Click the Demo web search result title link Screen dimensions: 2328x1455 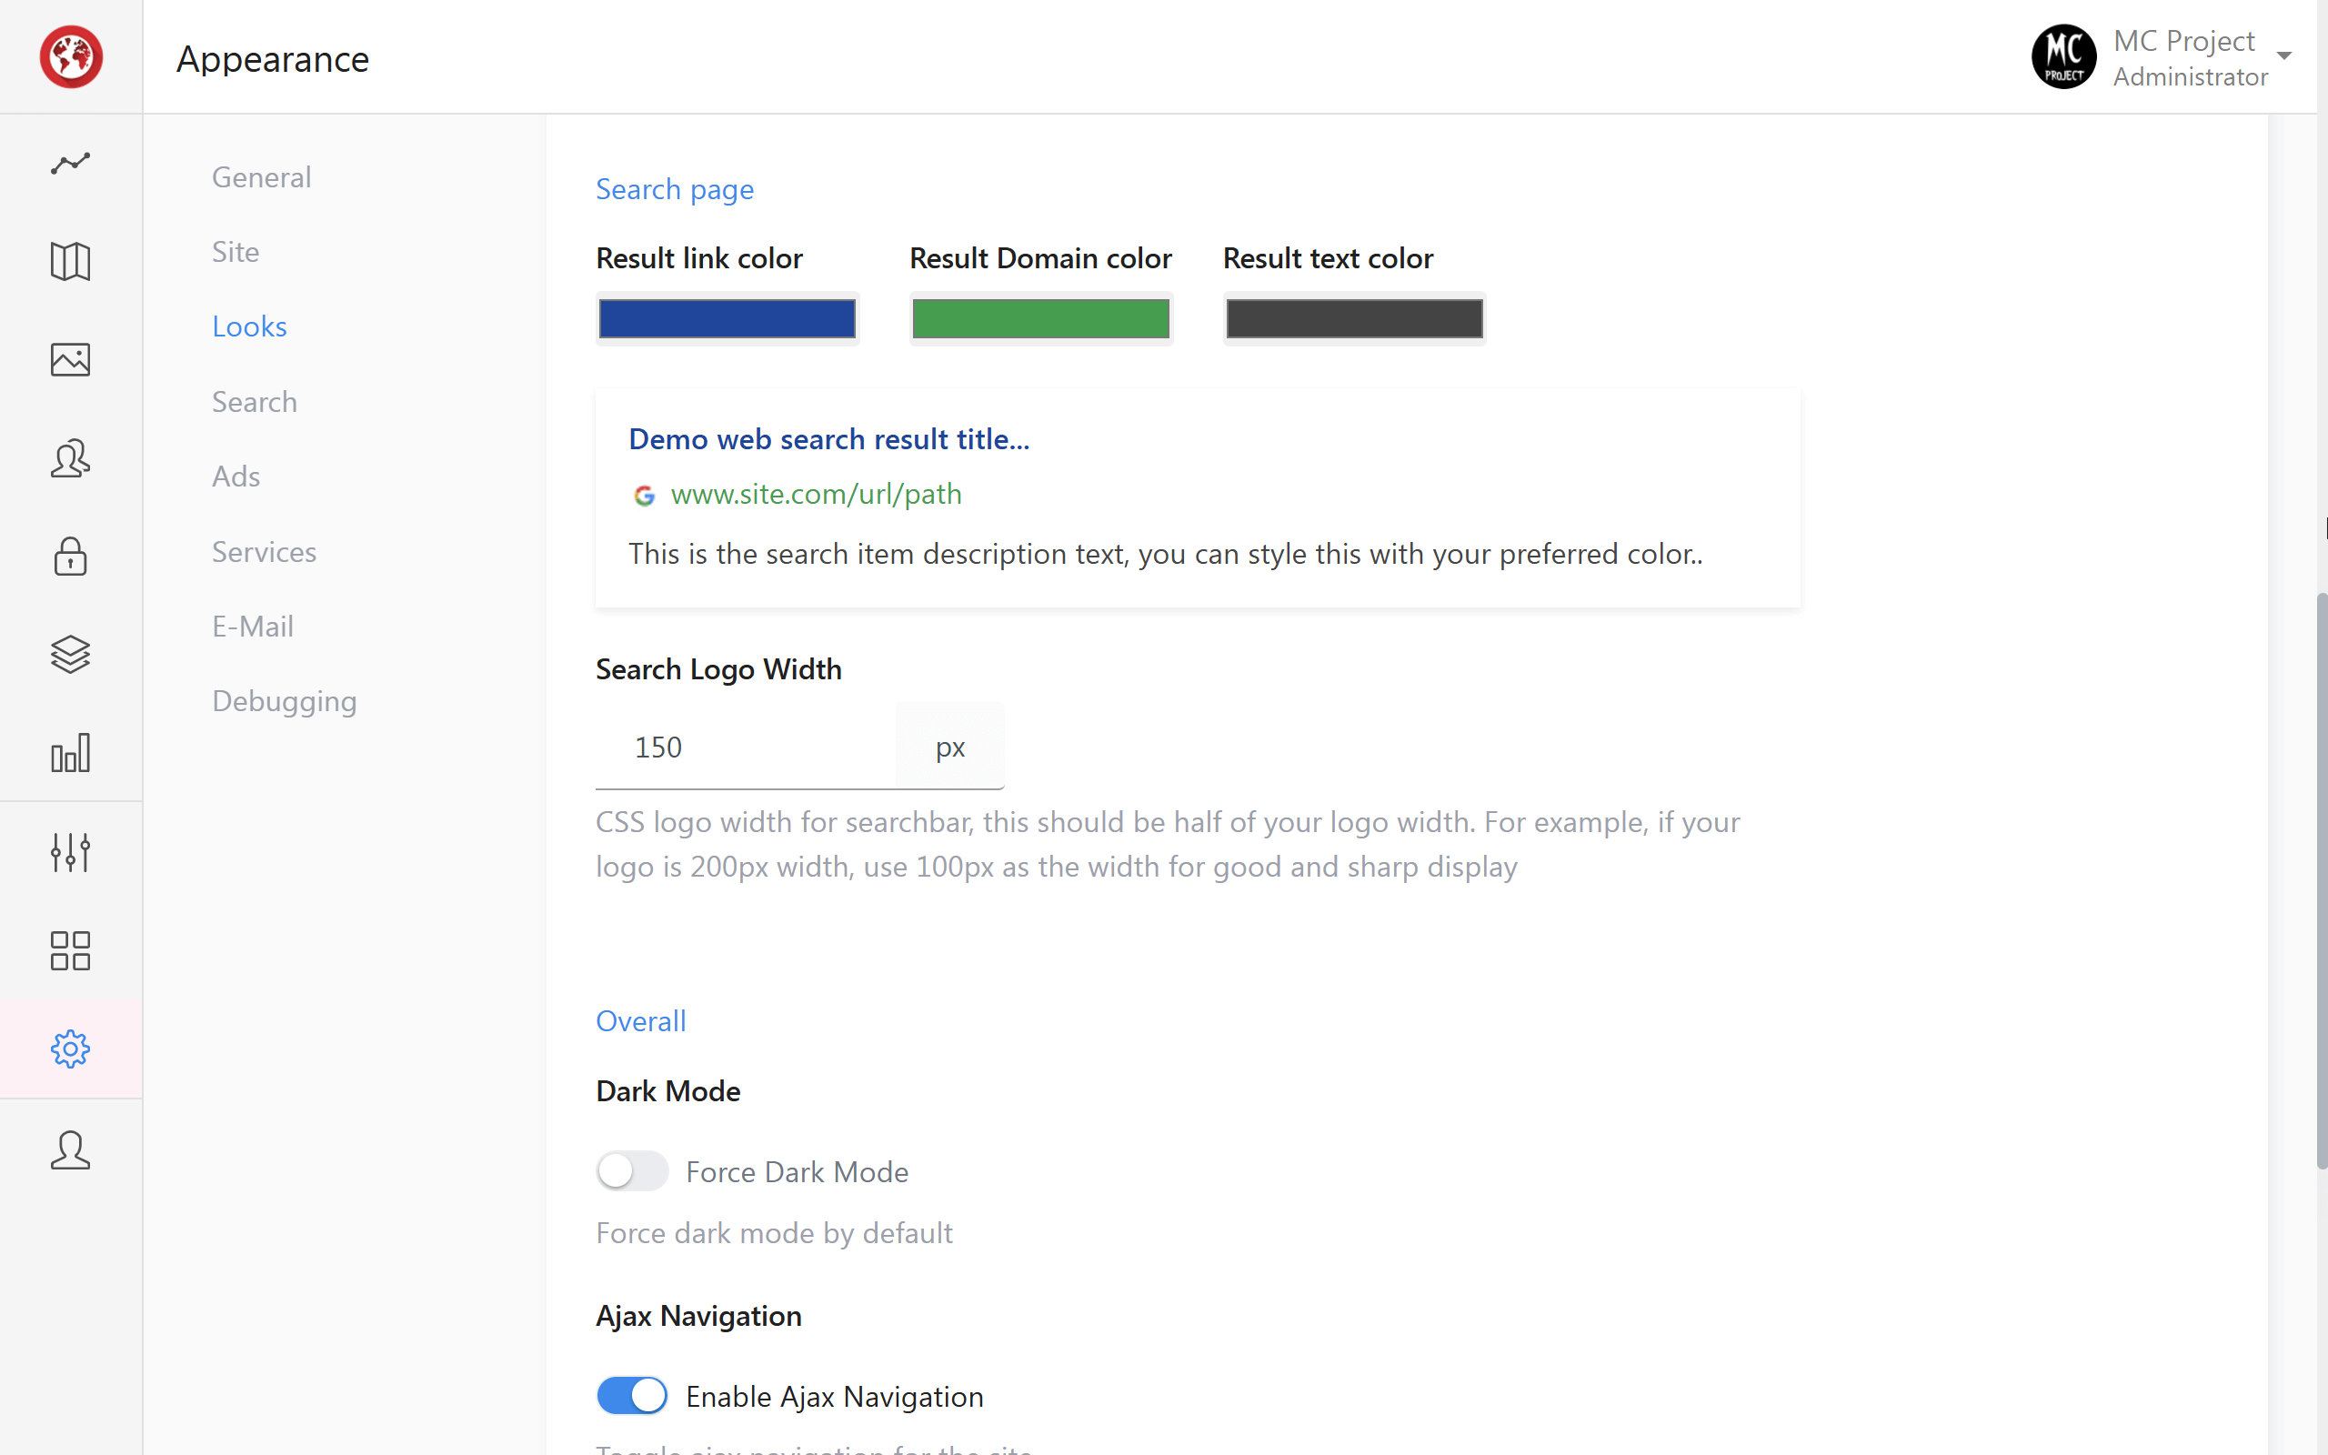click(x=828, y=439)
